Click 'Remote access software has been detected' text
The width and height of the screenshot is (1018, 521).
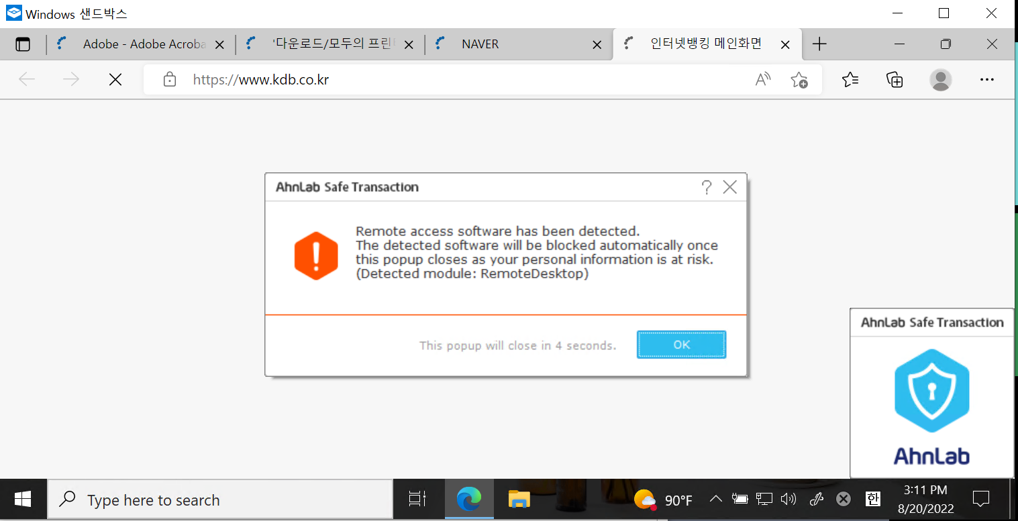point(498,231)
